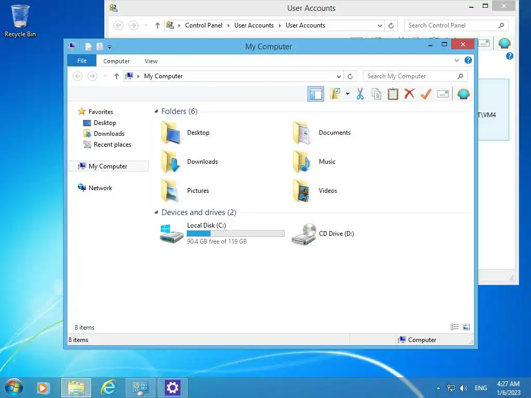531x398 pixels.
Task: Click Up arrow in User Accounts window
Action: (x=158, y=25)
